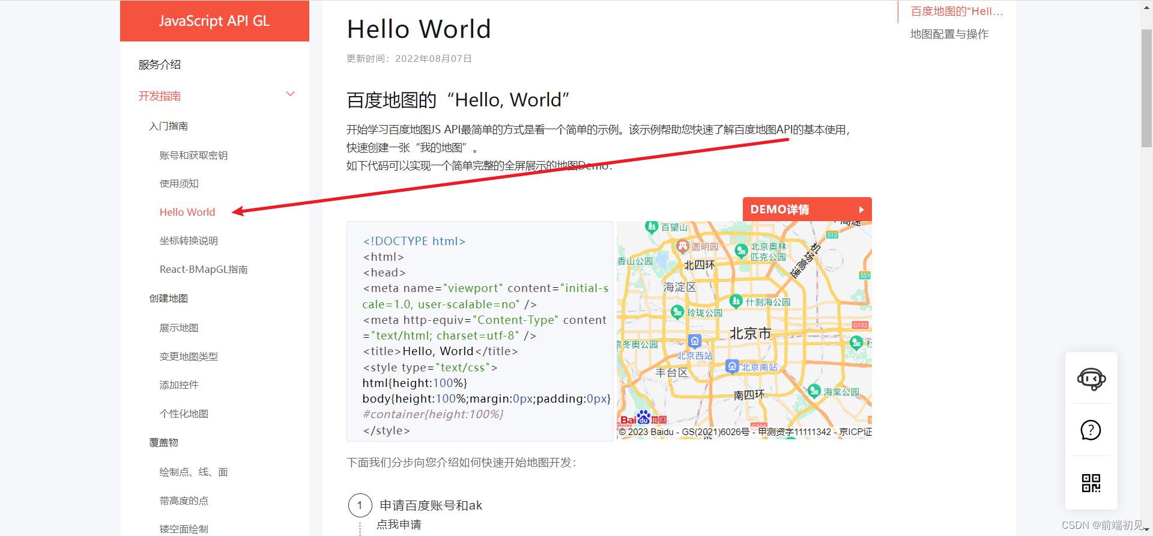The width and height of the screenshot is (1153, 536).
Task: Open the 服务介绍 menu item
Action: tap(160, 65)
